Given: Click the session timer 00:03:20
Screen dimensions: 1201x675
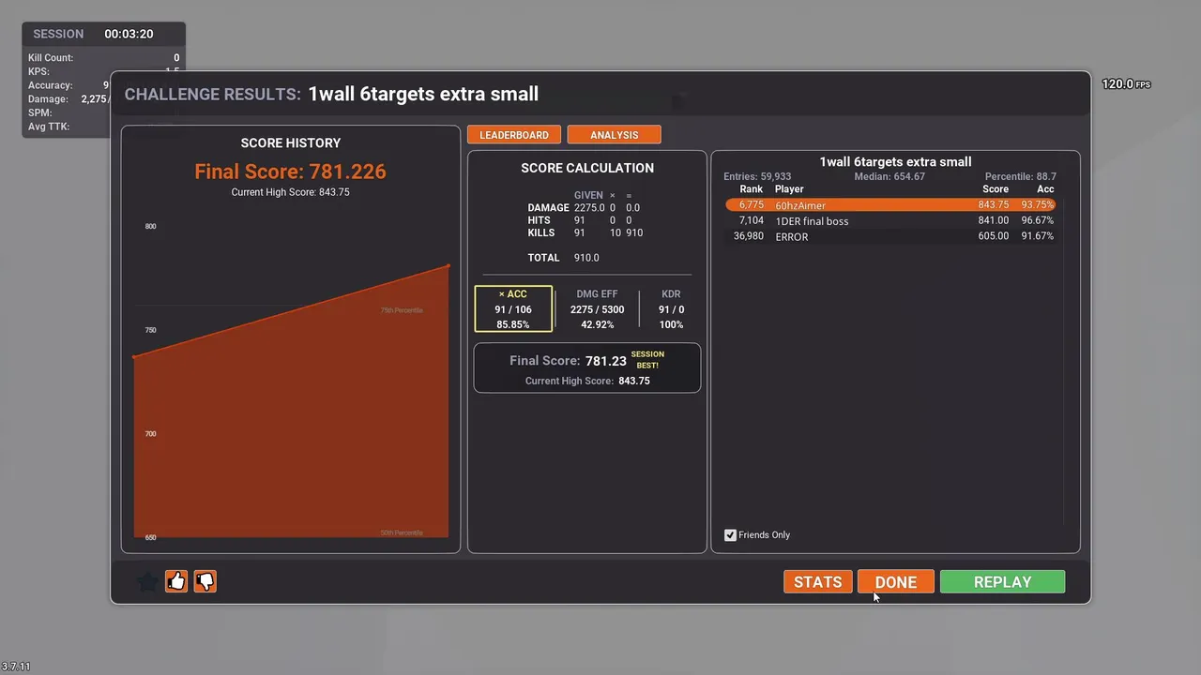Looking at the screenshot, I should pos(129,34).
